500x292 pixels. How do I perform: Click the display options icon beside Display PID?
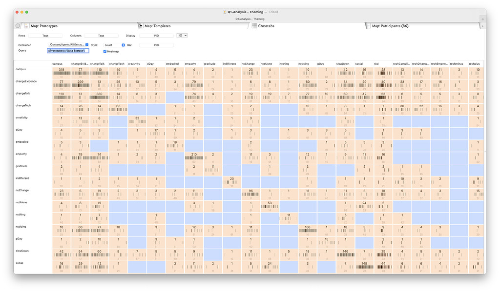point(181,35)
